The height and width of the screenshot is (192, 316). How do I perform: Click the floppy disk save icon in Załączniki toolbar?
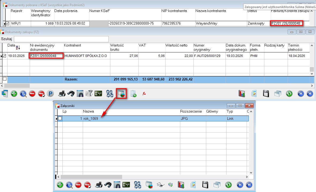point(205,185)
